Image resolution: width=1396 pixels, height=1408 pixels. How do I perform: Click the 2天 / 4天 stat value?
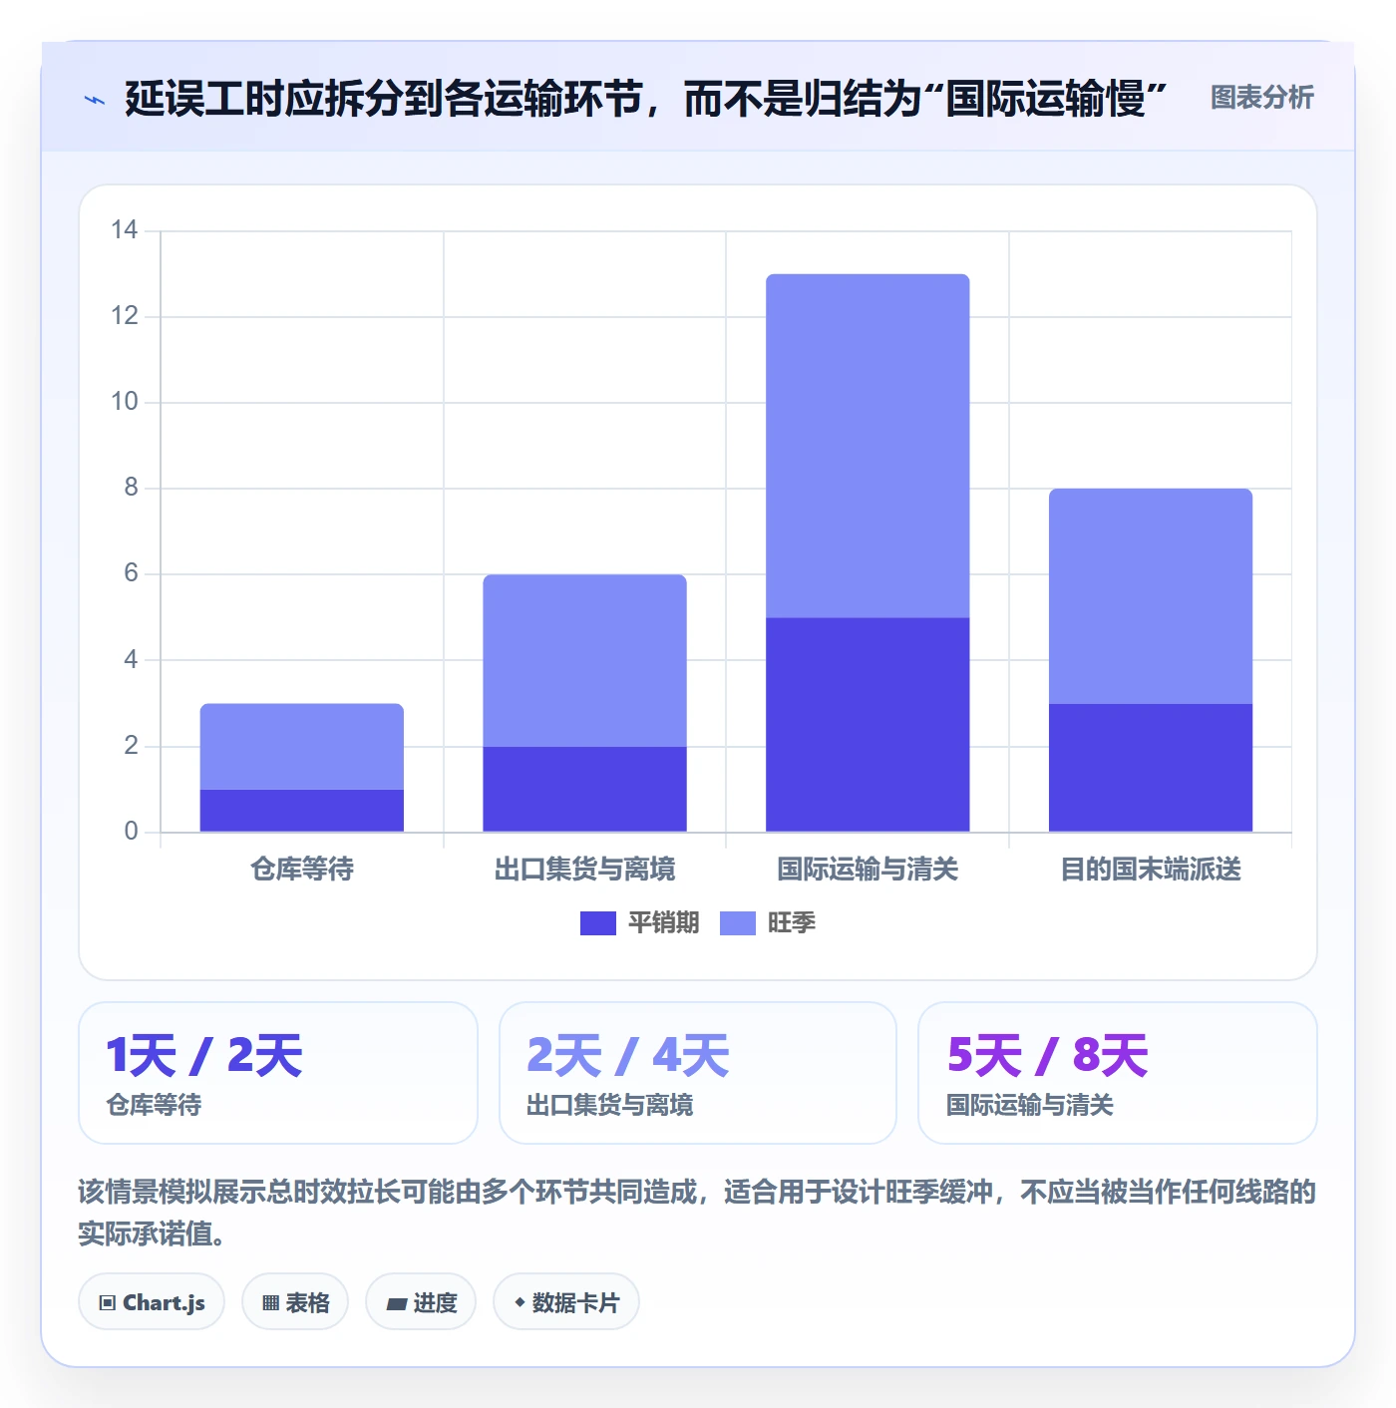tap(628, 1056)
